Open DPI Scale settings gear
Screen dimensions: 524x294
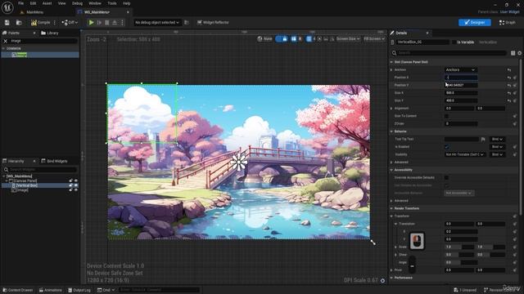click(x=382, y=280)
